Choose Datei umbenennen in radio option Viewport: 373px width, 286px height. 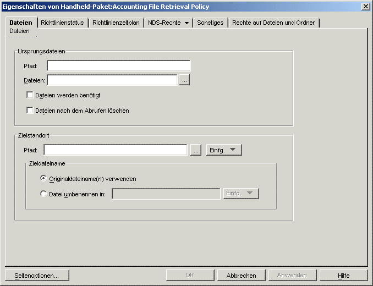click(43, 194)
